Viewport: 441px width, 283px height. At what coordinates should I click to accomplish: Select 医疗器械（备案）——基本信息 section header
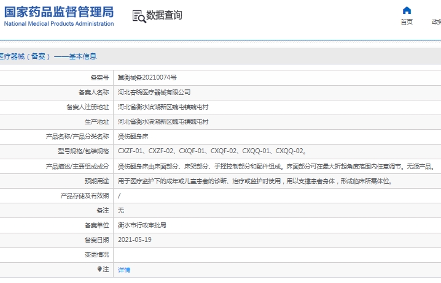(48, 56)
